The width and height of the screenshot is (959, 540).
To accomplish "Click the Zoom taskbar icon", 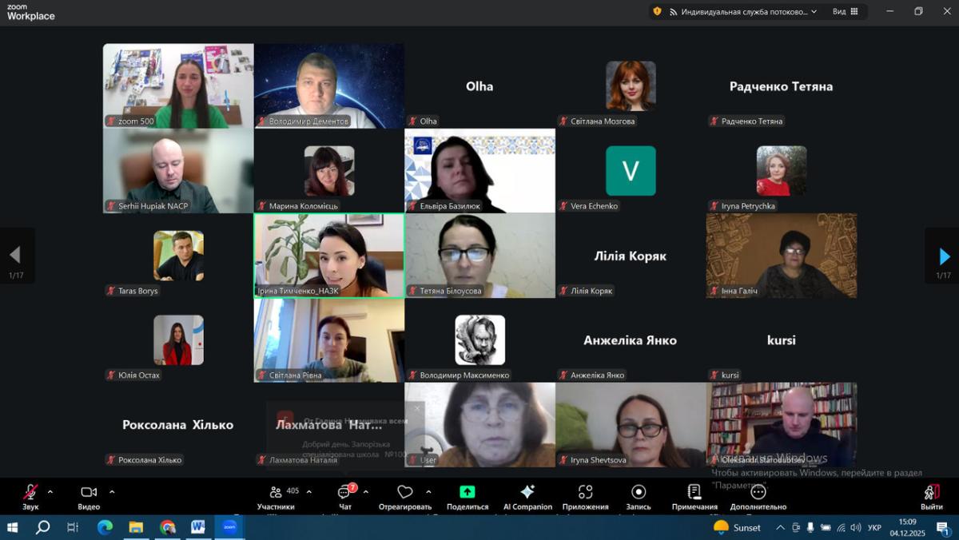I will (229, 527).
